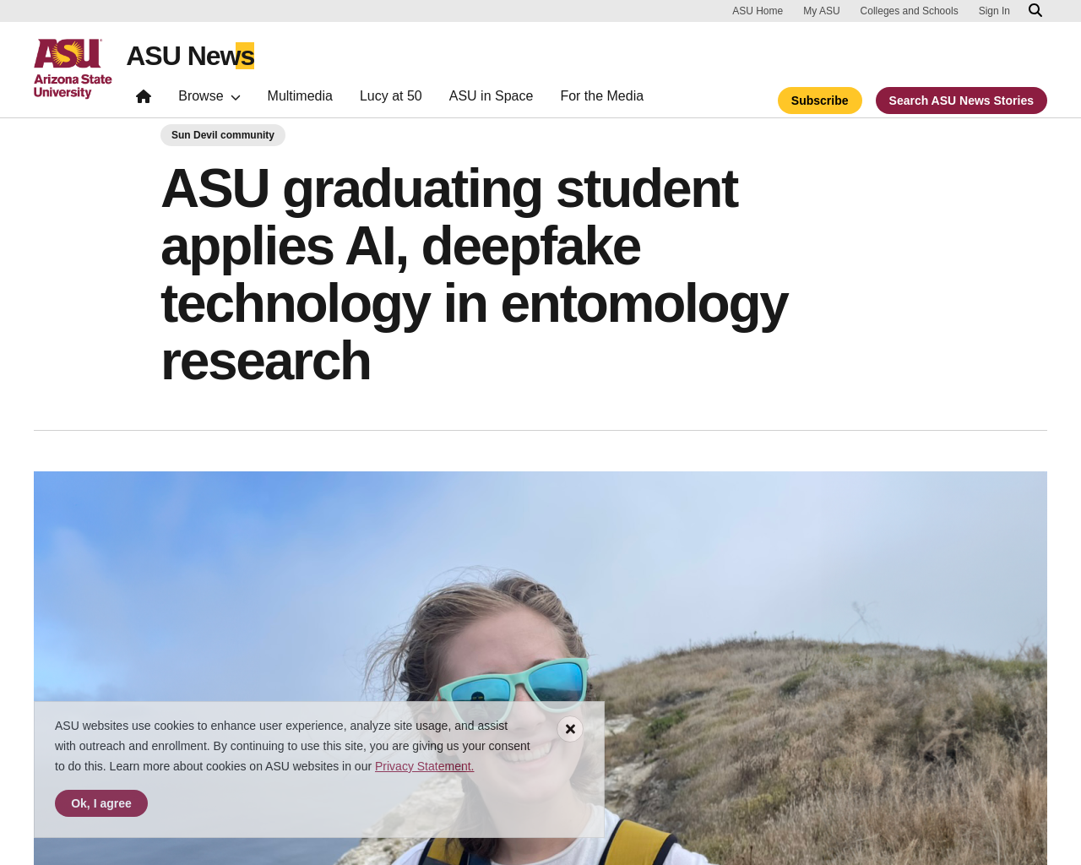Select For the Media link

(602, 96)
